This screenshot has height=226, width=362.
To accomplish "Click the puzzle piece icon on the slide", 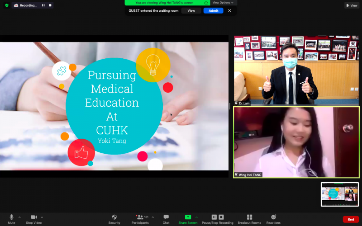I will pyautogui.click(x=62, y=71).
